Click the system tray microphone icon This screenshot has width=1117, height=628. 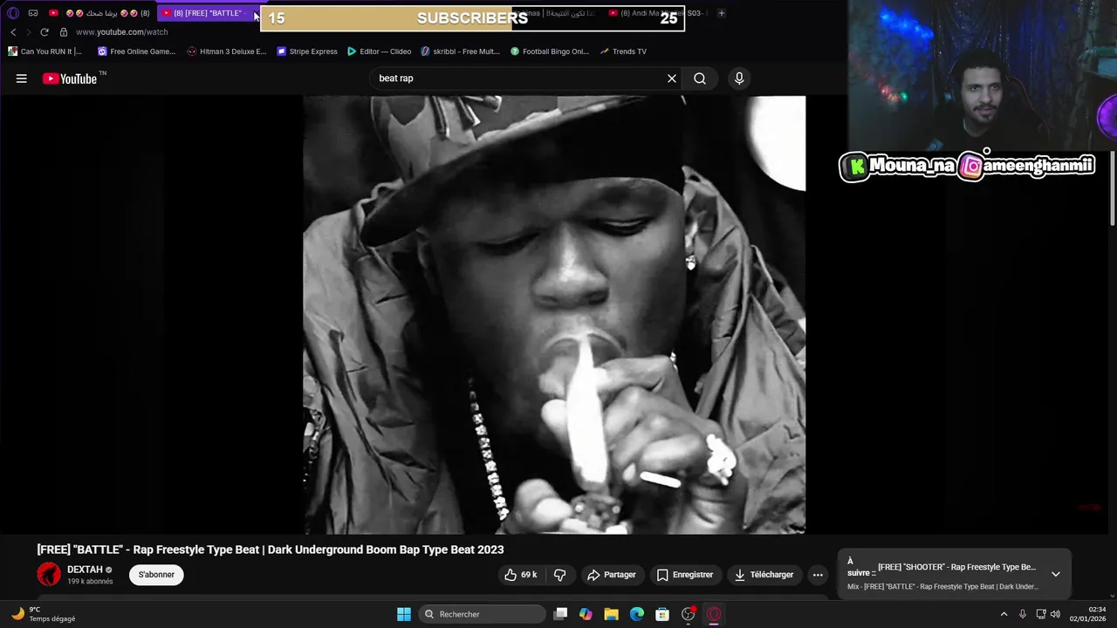[1023, 614]
